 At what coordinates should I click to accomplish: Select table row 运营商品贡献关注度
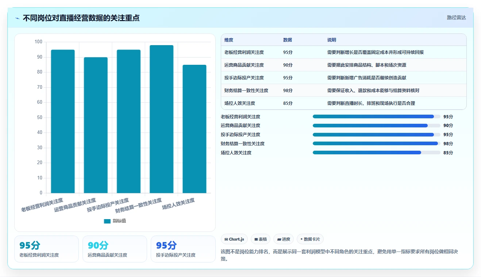344,65
